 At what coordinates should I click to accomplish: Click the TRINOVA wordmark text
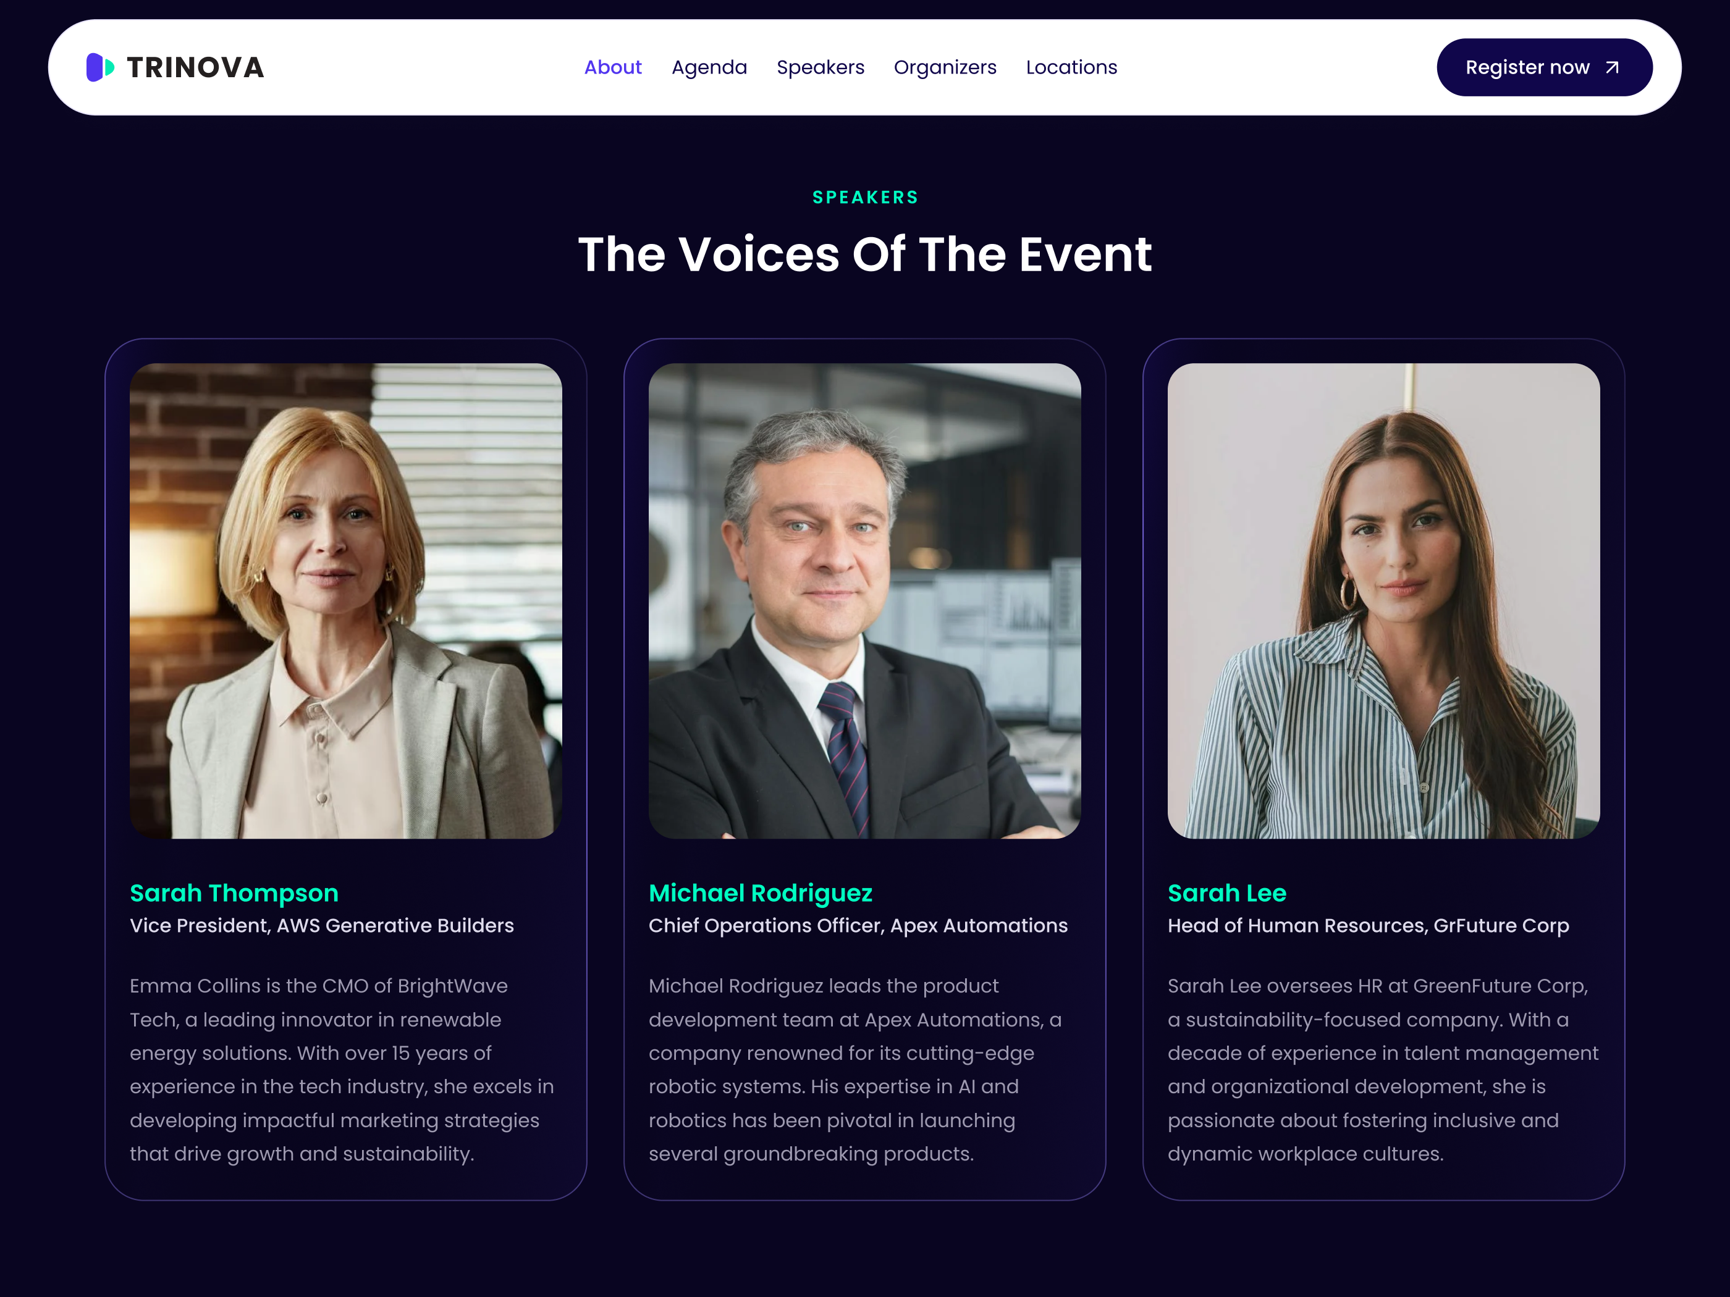195,68
